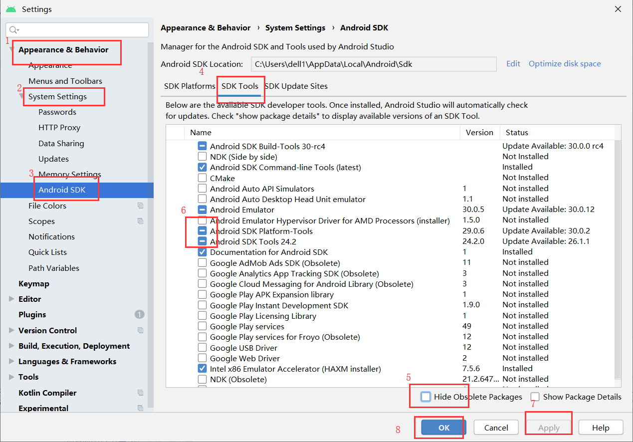This screenshot has height=442, width=633.
Task: Select Android SDK in the sidebar
Action: click(x=62, y=190)
